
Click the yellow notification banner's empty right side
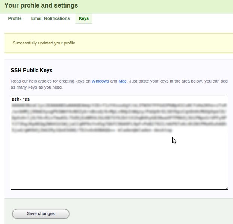(x=169, y=43)
